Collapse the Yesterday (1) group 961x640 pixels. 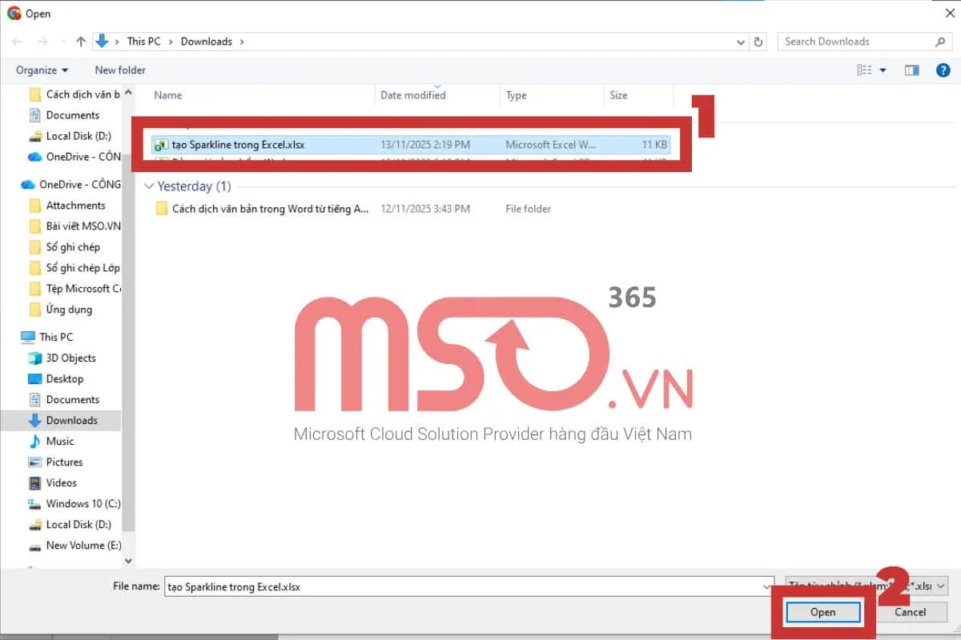(x=148, y=186)
